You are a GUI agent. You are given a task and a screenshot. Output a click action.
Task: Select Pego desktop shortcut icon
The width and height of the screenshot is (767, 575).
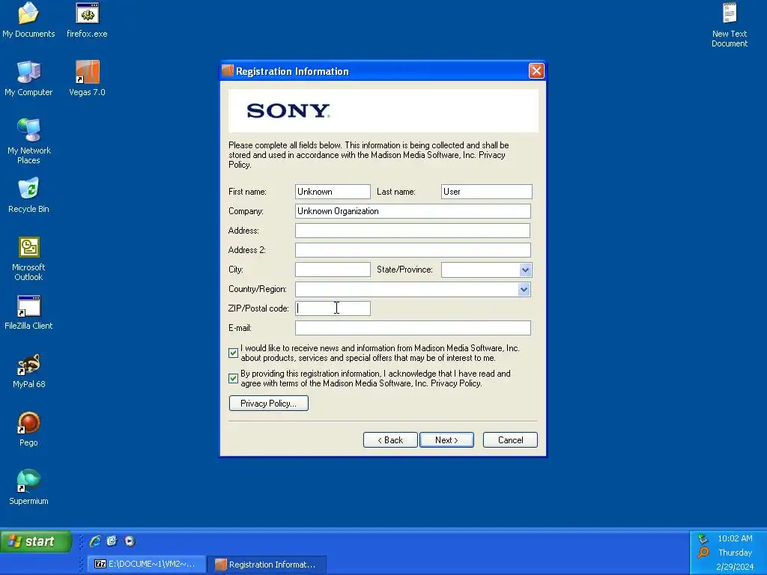[28, 429]
